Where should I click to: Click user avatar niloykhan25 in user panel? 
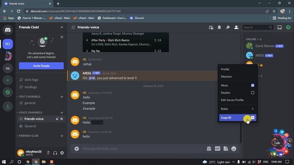pyautogui.click(x=21, y=153)
